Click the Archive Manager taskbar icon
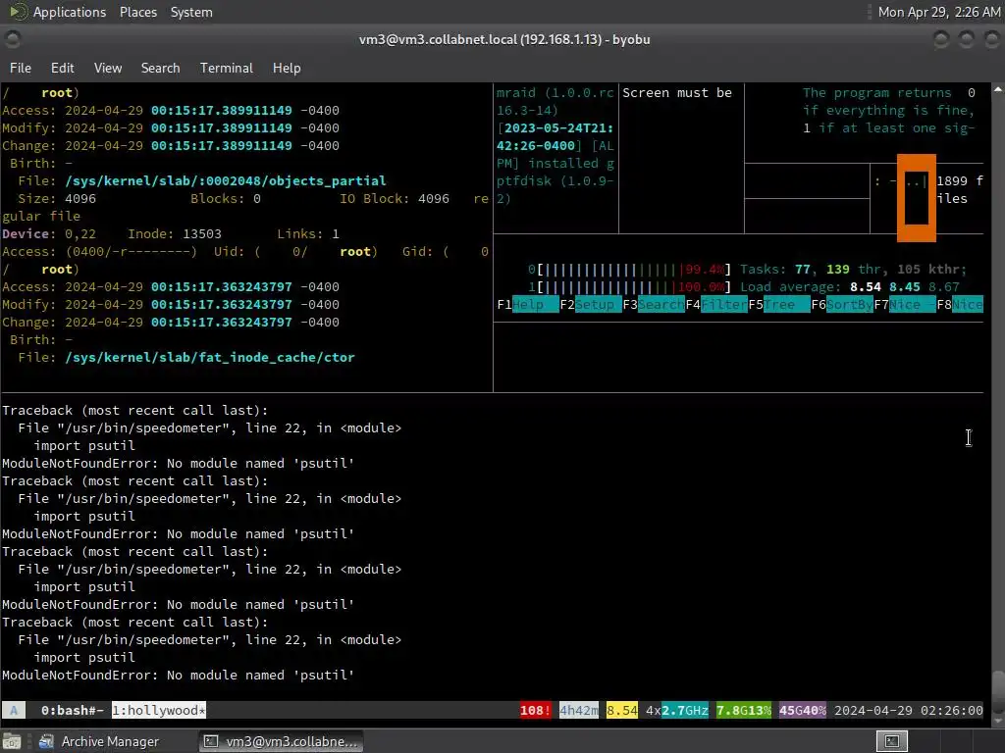 coord(46,741)
